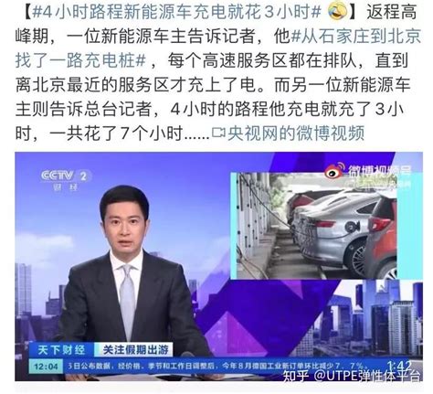Open 央视网的微博视频 link
Image resolution: width=433 pixels, height=394 pixels.
296,133
